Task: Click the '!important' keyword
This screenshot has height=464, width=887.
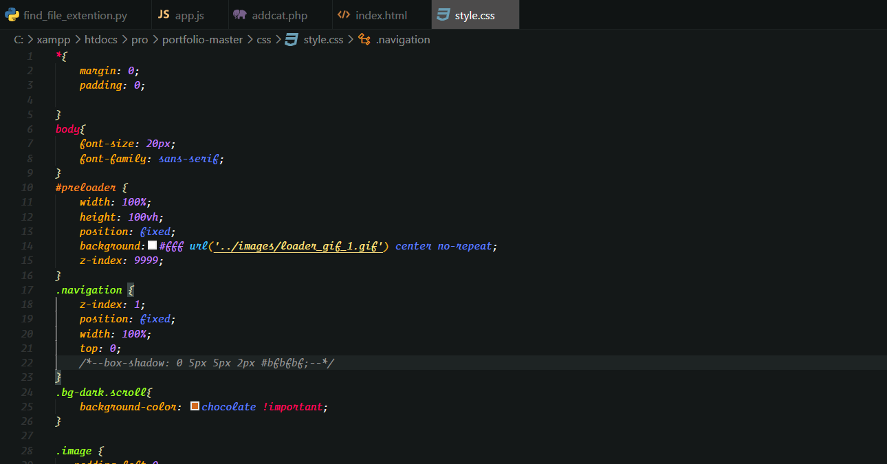Action: click(292, 407)
